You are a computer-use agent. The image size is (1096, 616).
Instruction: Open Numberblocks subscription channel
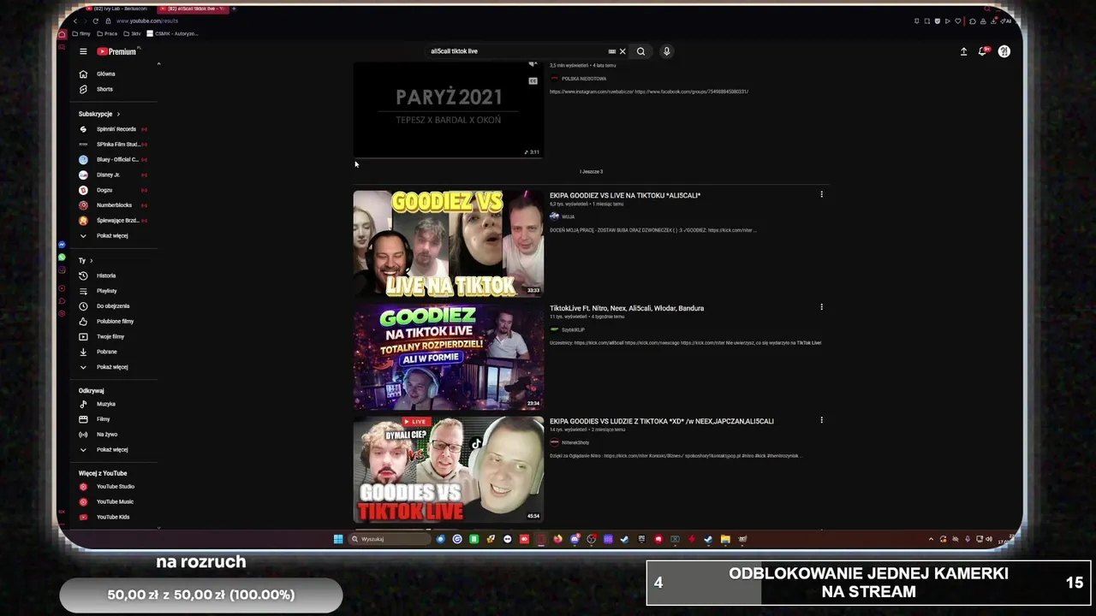click(x=114, y=205)
